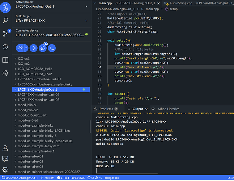The image size is (234, 181).
Task: Select mbed-os-example-filesystem project
Action: (52, 146)
